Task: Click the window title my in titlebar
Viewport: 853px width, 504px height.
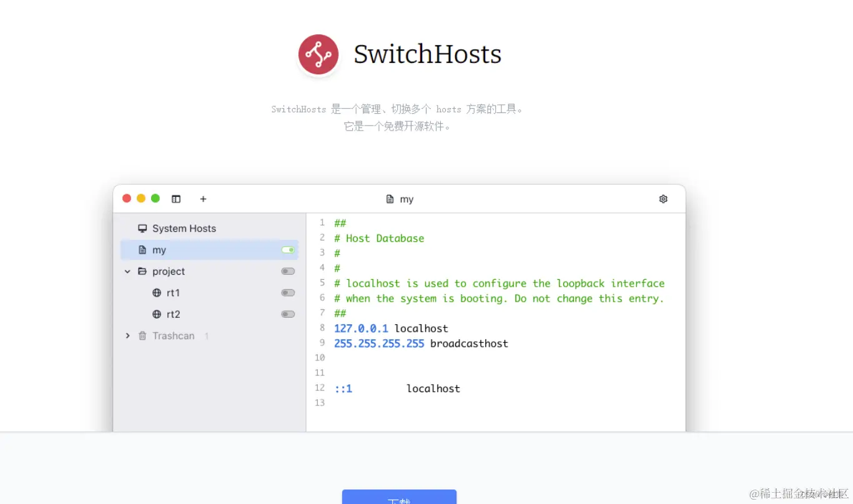Action: pos(407,199)
